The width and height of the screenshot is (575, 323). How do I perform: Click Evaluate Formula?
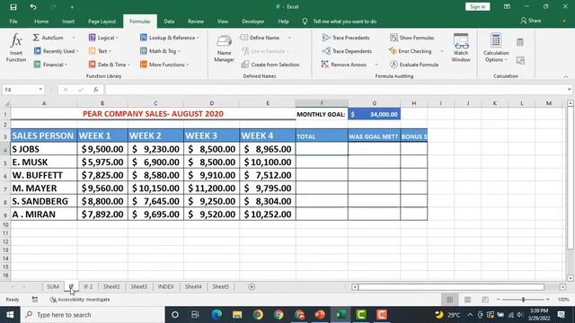pyautogui.click(x=414, y=65)
